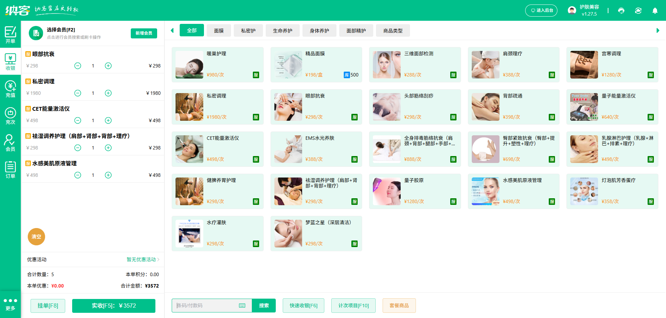Open the 更多 more menu
666x318 pixels.
10,304
